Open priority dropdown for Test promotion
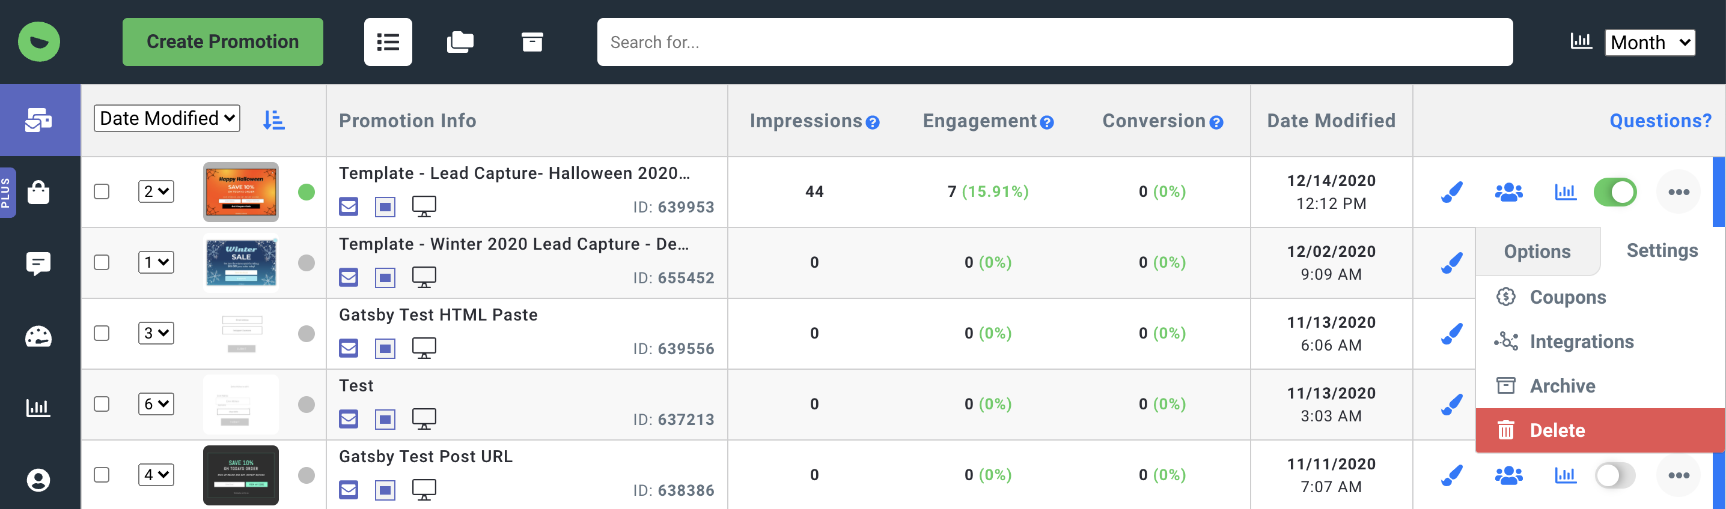Image resolution: width=1726 pixels, height=509 pixels. pos(156,404)
